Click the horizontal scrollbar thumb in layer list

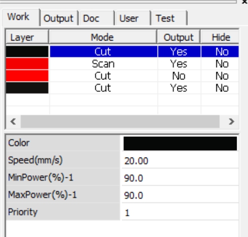point(120,121)
